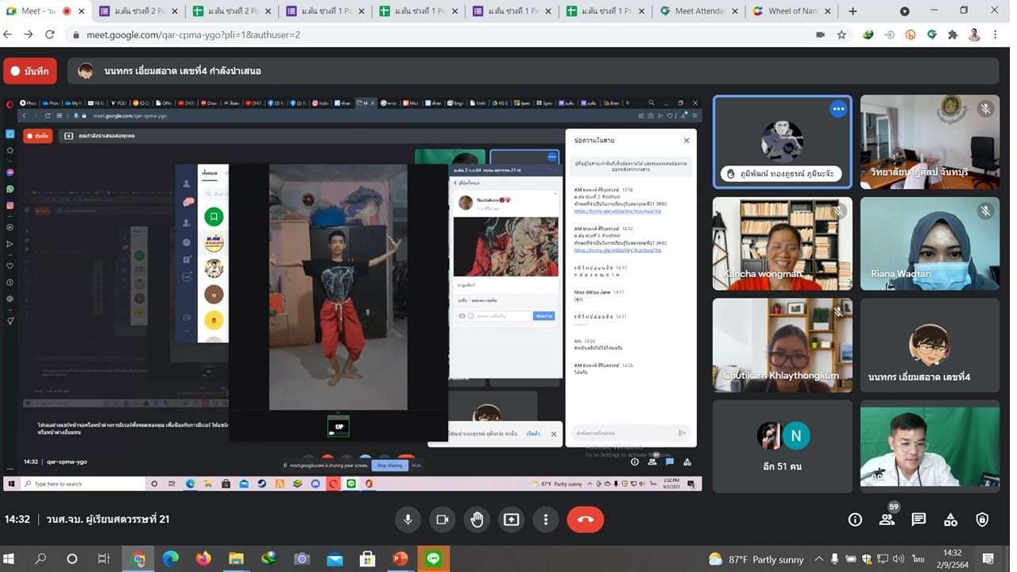This screenshot has height=572, width=1017.
Task: Open the chat panel icon
Action: click(918, 520)
